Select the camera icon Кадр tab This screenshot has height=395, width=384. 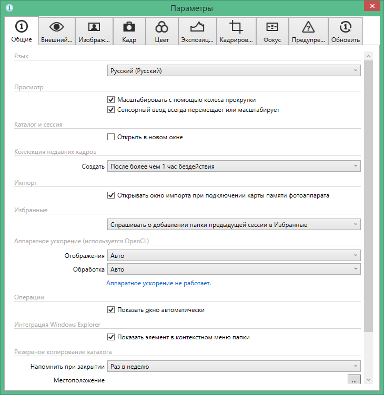tap(129, 31)
